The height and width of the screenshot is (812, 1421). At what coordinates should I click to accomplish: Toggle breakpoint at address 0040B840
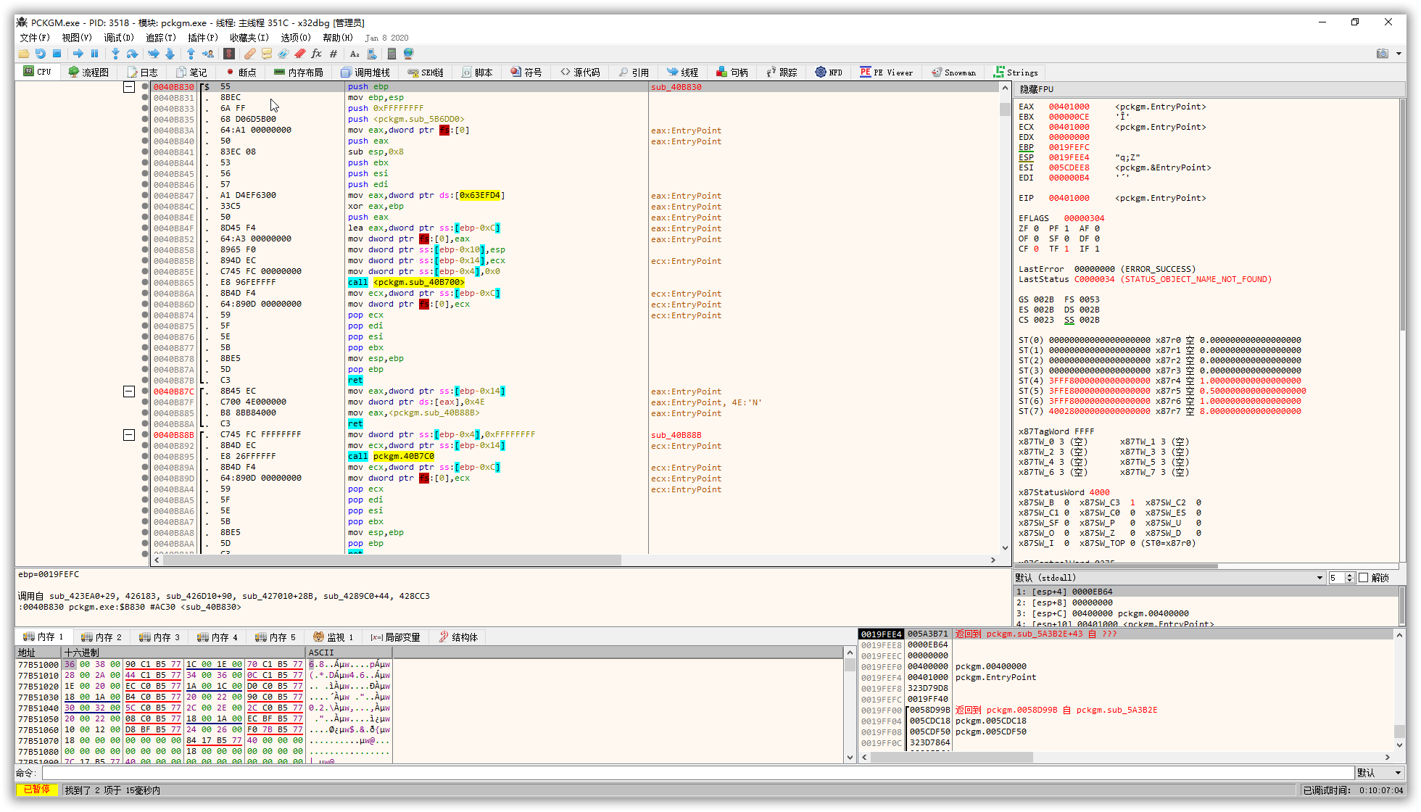pos(145,141)
